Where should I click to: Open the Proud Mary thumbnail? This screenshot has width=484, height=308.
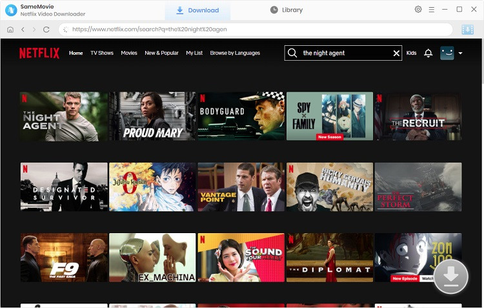coord(152,116)
